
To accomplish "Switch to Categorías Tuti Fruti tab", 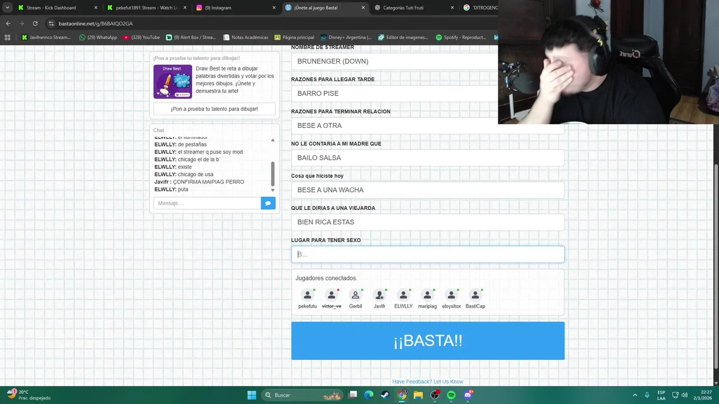I will point(413,8).
